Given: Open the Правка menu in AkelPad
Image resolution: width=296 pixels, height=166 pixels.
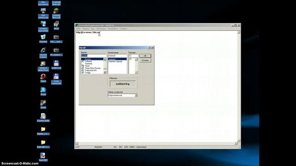Looking at the screenshot, I should [86, 29].
